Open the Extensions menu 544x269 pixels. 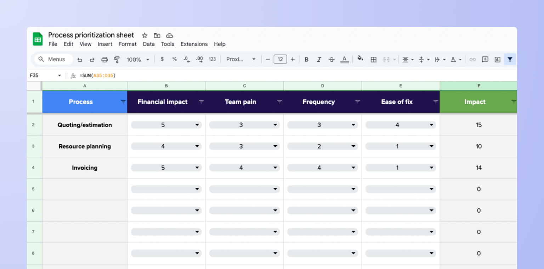[x=194, y=44]
